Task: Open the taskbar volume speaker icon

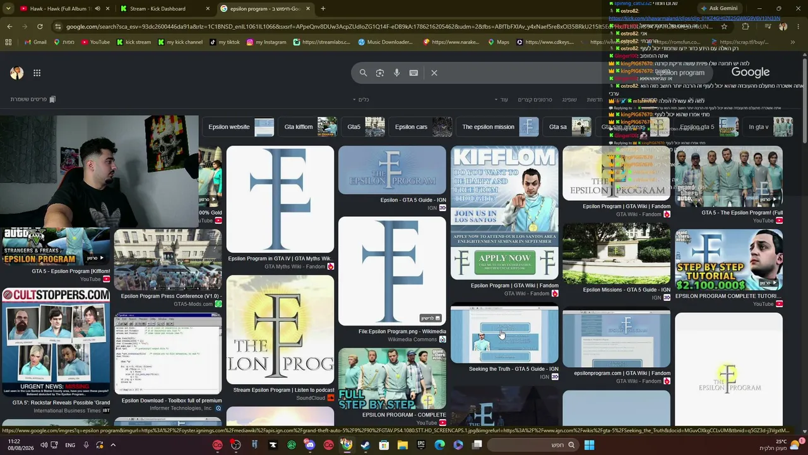Action: [44, 445]
